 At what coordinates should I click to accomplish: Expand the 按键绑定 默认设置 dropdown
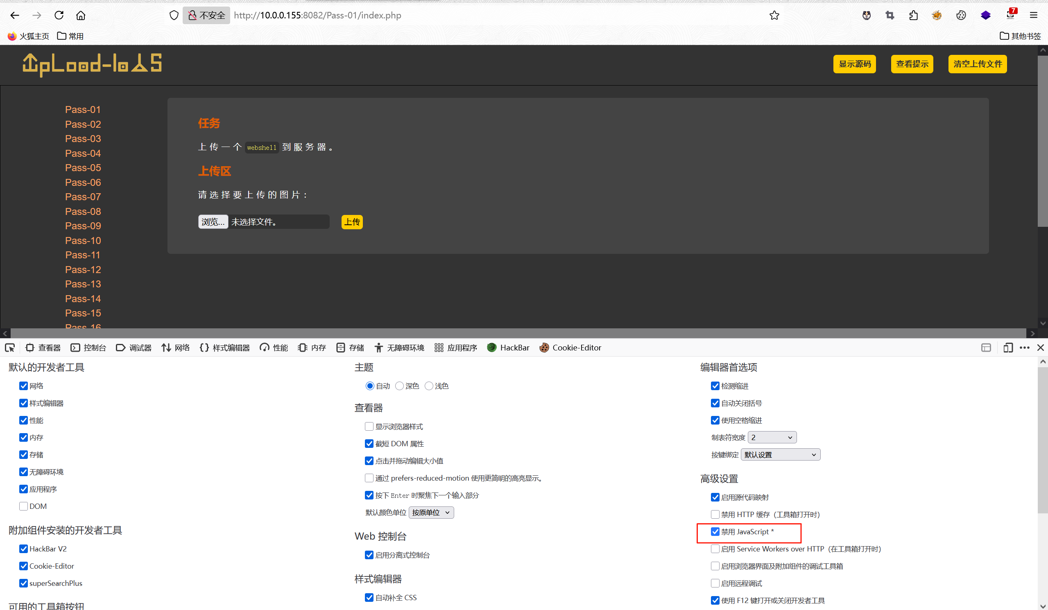[x=780, y=455]
